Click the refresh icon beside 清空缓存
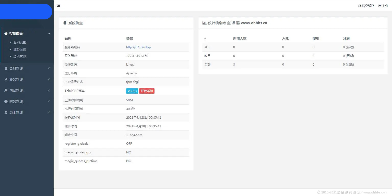 click(x=360, y=6)
